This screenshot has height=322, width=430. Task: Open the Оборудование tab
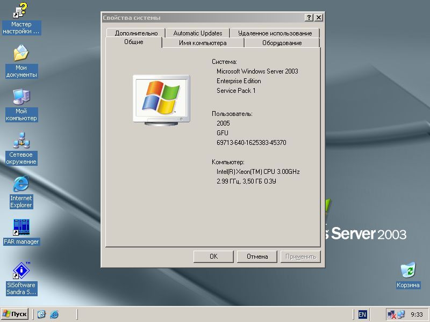[282, 43]
